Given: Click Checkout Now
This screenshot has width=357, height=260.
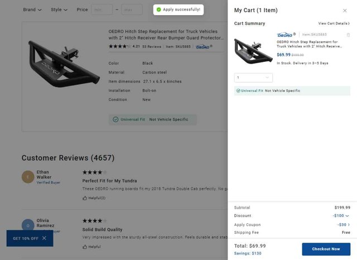Looking at the screenshot, I should pyautogui.click(x=326, y=249).
